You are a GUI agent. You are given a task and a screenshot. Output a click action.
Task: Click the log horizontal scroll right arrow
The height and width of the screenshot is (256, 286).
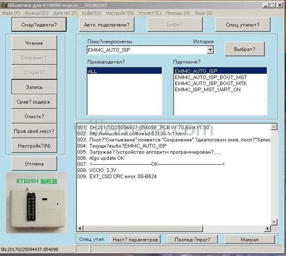267,228
